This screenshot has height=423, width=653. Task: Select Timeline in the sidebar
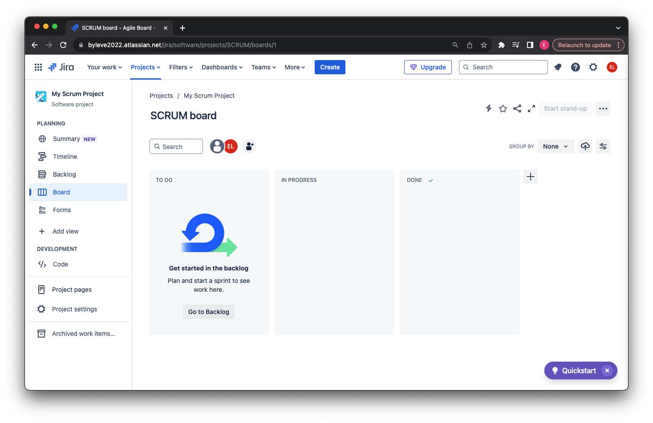pyautogui.click(x=65, y=157)
